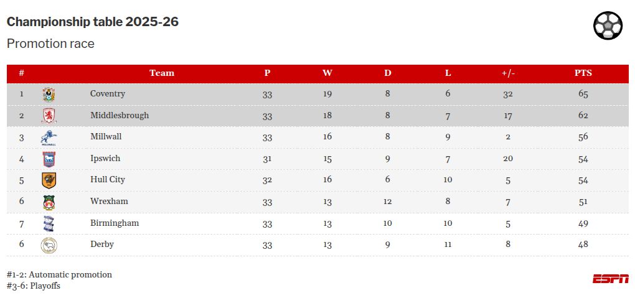
Task: Sort by the Team column header
Action: coord(162,73)
